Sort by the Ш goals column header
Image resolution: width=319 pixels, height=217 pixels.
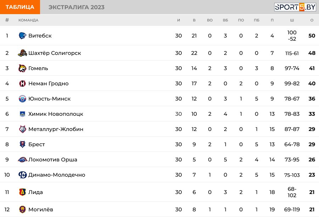[x=292, y=20]
